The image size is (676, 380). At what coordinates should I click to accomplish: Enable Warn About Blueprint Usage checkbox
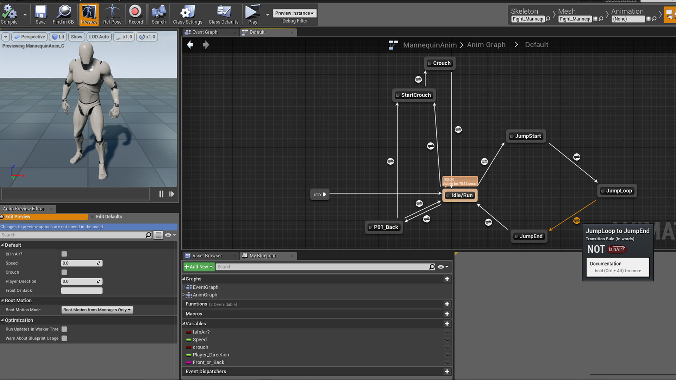pyautogui.click(x=64, y=338)
